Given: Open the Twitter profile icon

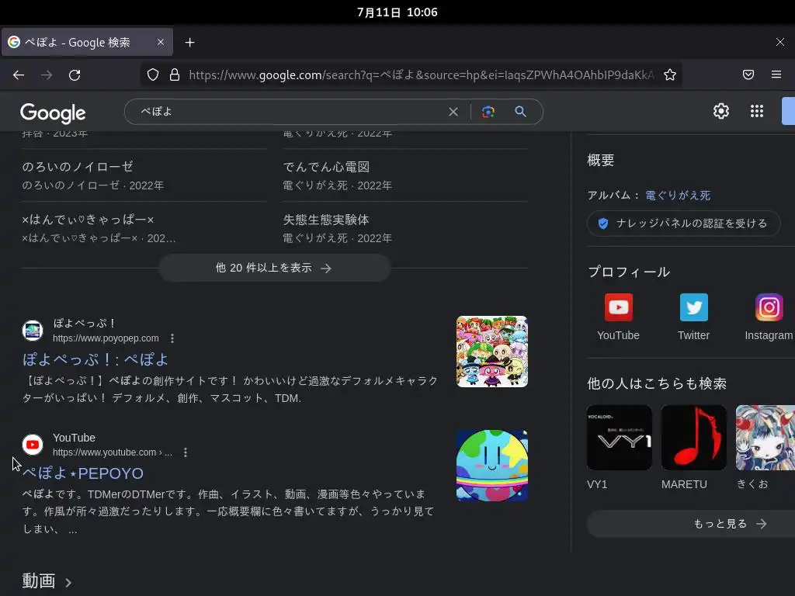Looking at the screenshot, I should (693, 307).
